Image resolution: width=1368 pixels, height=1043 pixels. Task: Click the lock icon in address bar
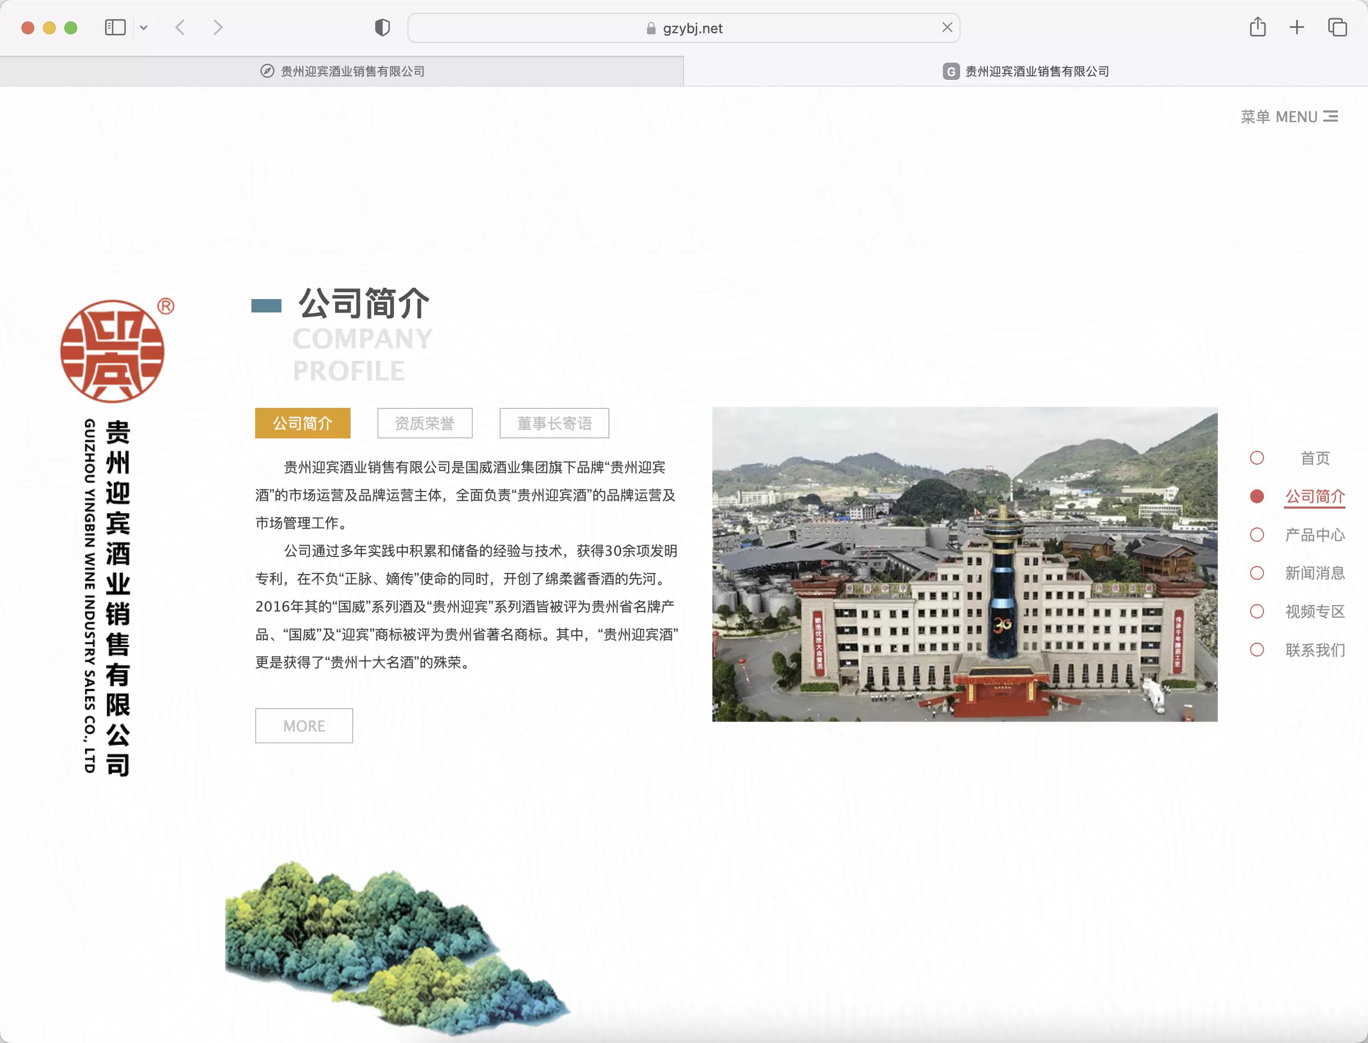(x=651, y=28)
